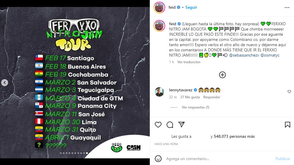Expand Ver respuestas (1) replies
Viewport: 294px width, 165px height.
(x=195, y=107)
